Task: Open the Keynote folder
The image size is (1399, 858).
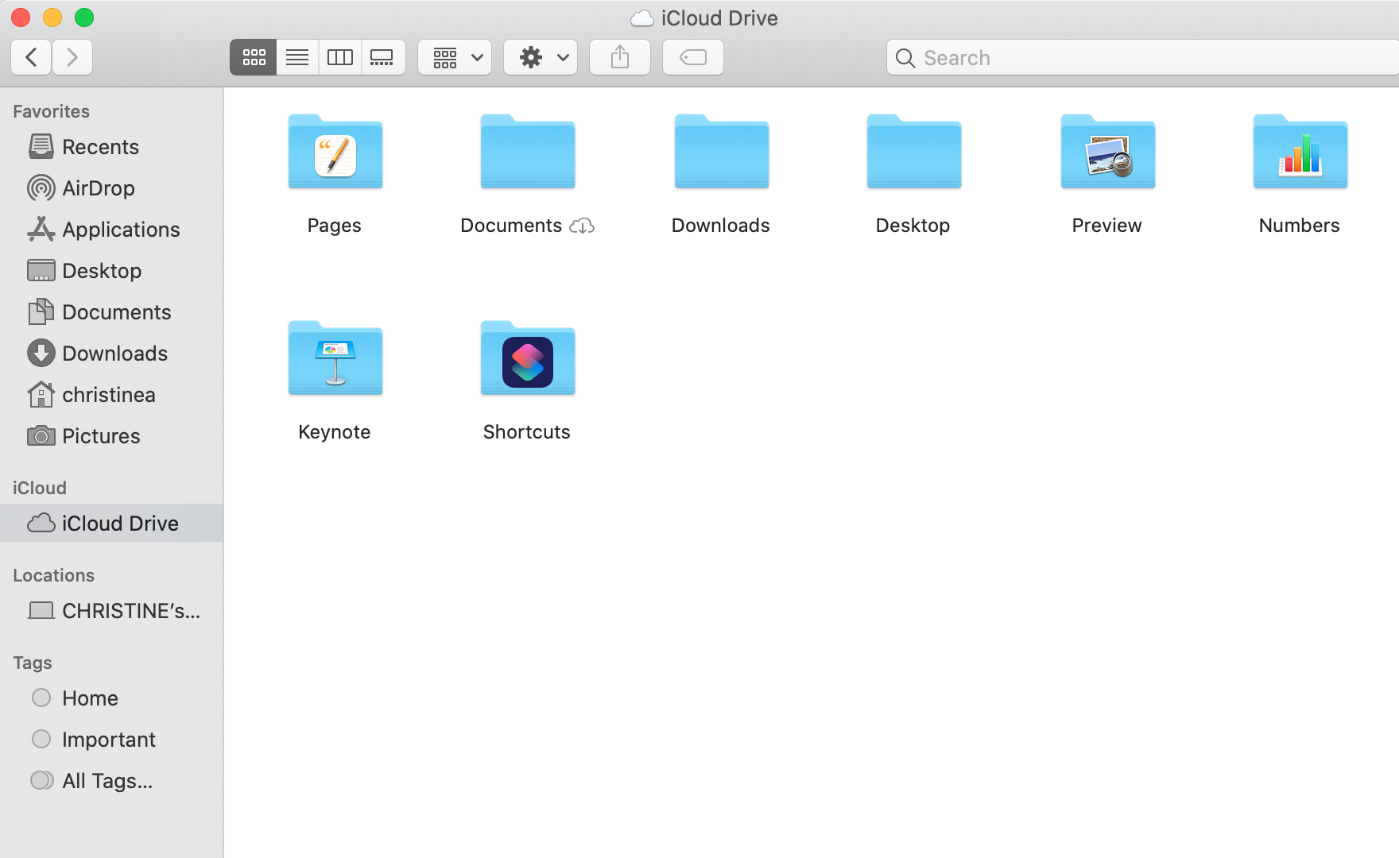Action: coord(335,357)
